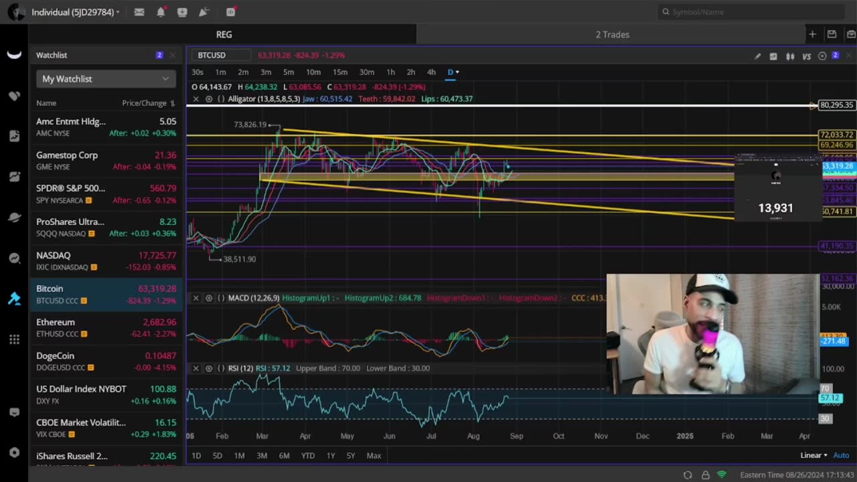Remove the Alligator indicator with X
The image size is (857, 482).
[x=196, y=99]
